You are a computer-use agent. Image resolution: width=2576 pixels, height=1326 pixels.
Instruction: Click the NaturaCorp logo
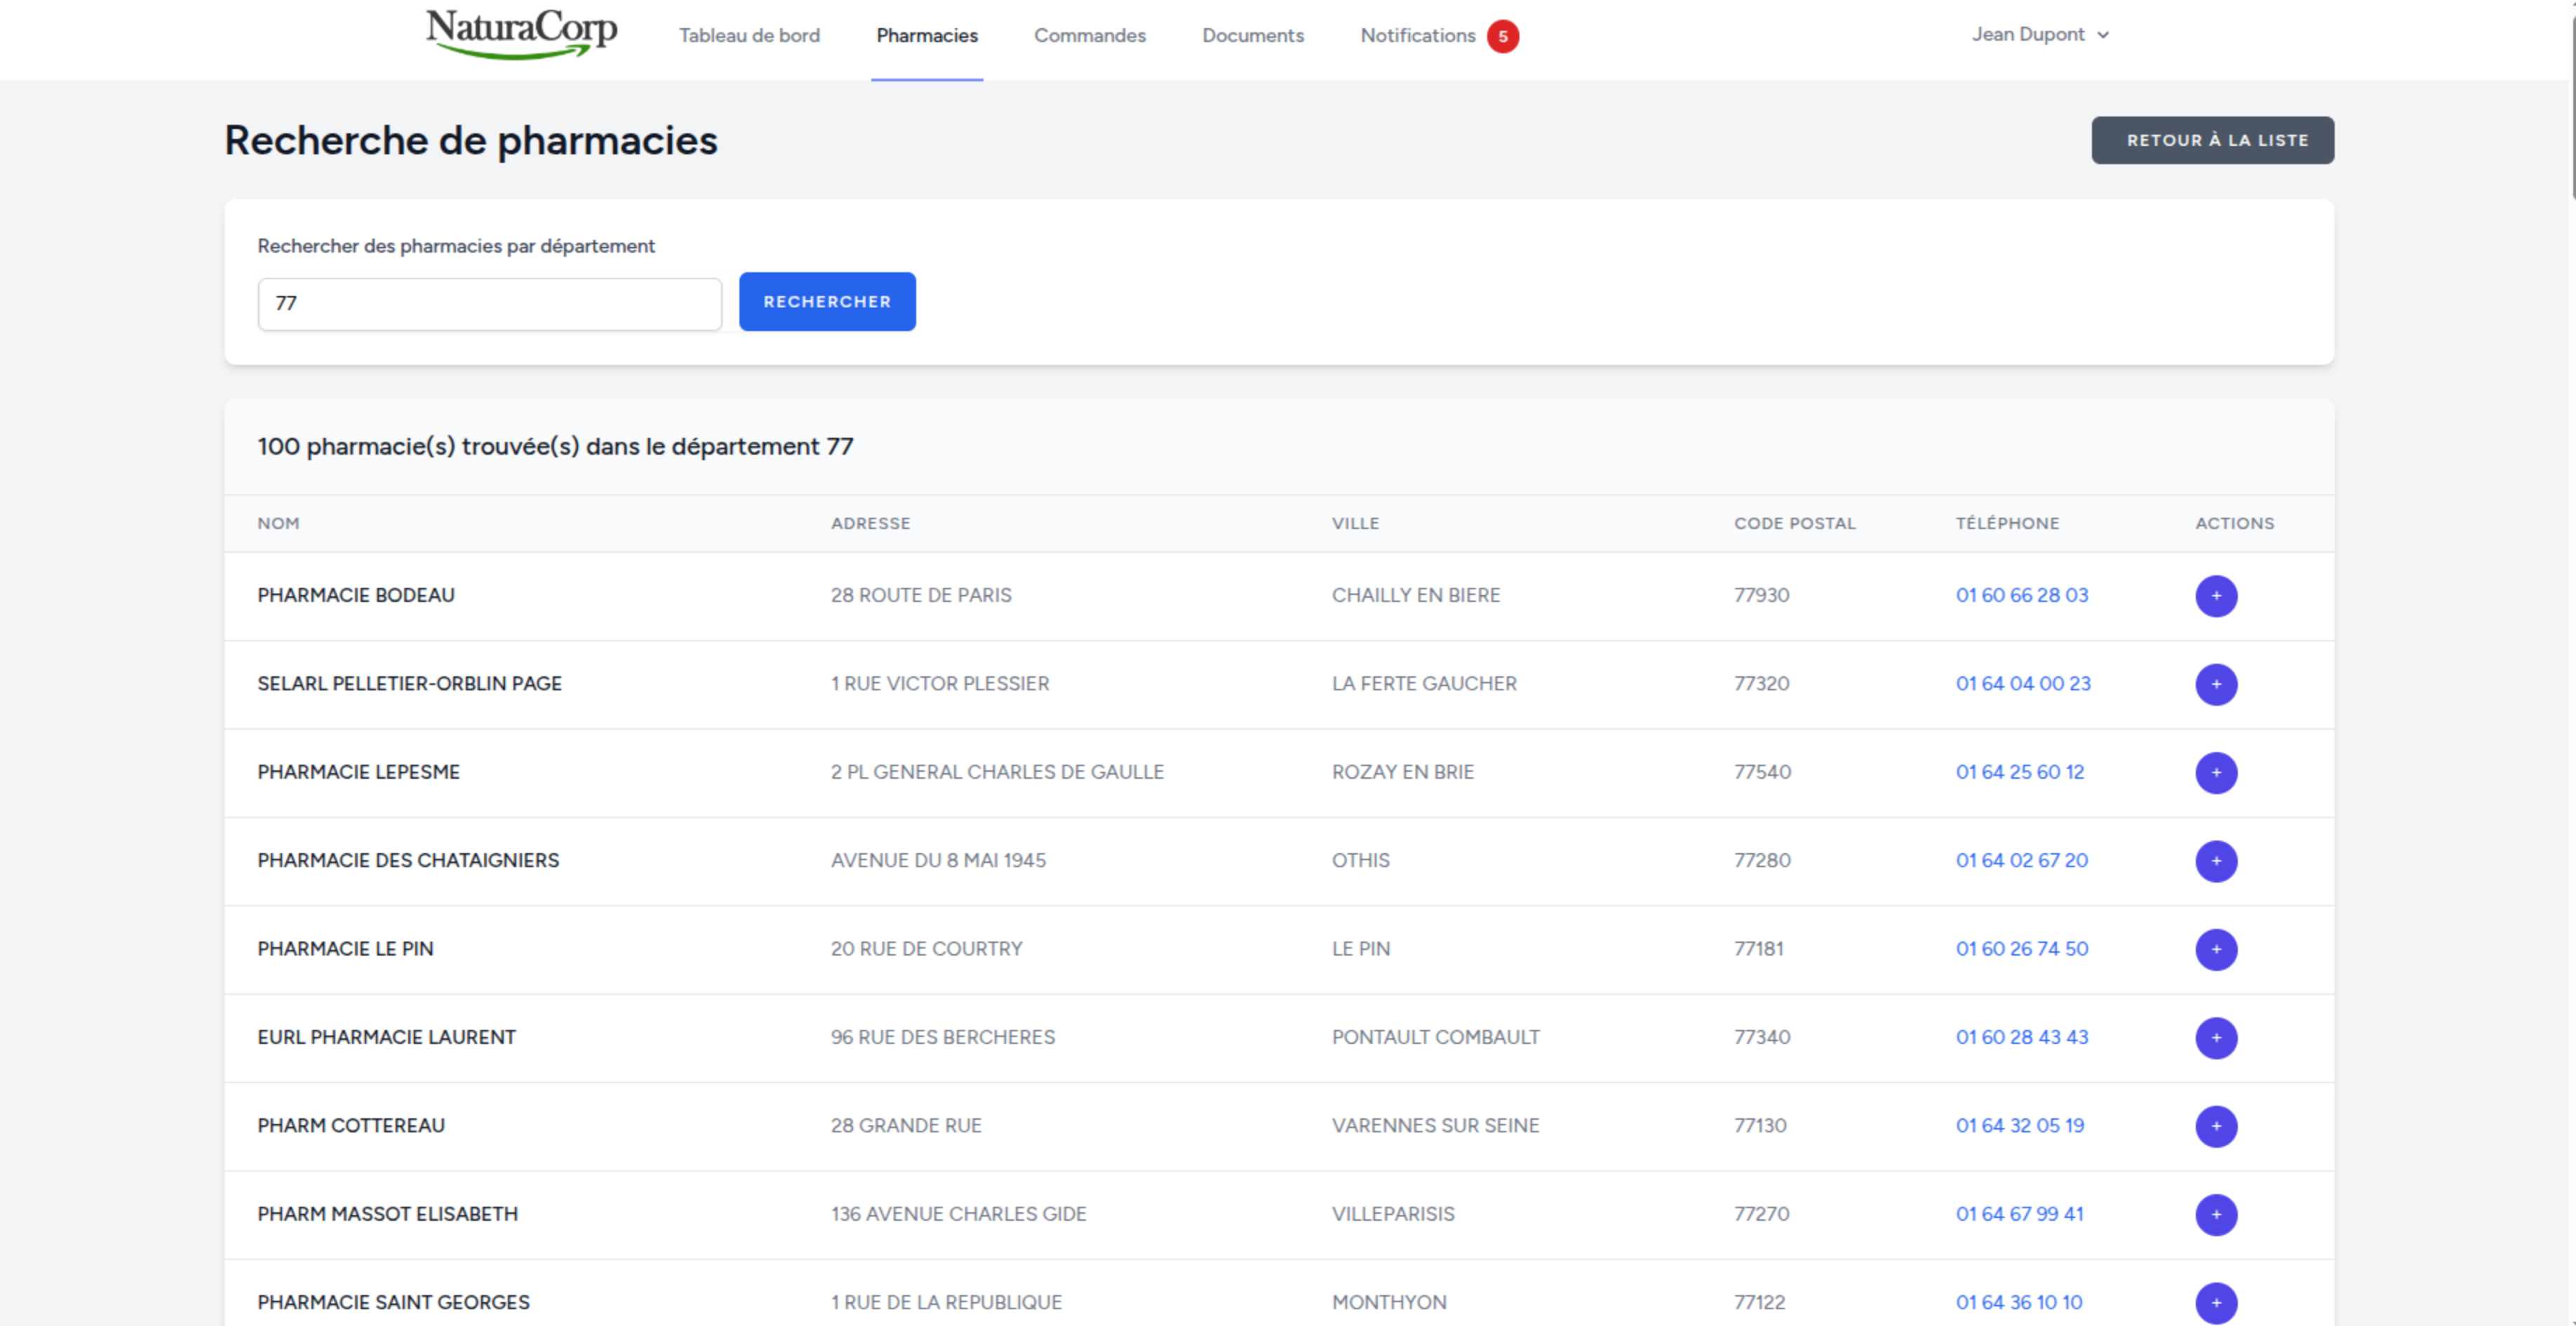[x=521, y=34]
